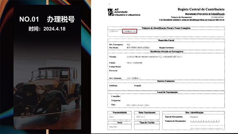Click the NO.01 办理税号 heading
Screen dimensions: 238x134
(47, 19)
